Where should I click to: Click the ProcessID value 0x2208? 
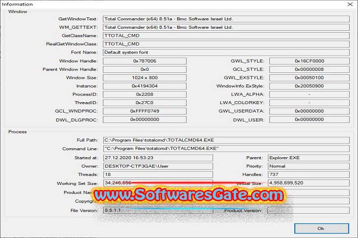[x=145, y=94]
